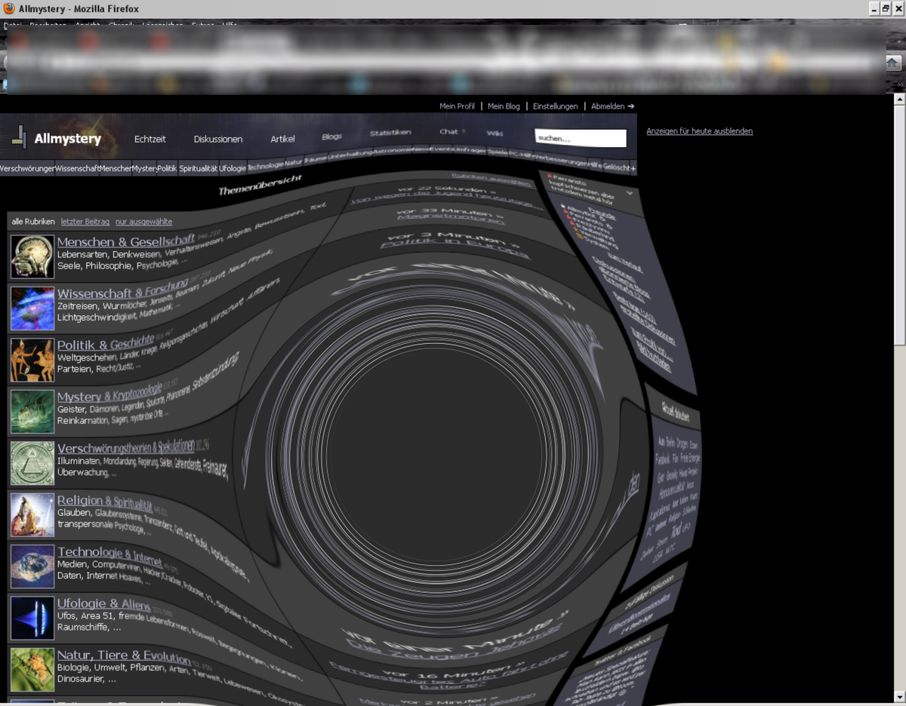Image resolution: width=906 pixels, height=706 pixels.
Task: Expand the user status chevron in sidebar
Action: [629, 194]
